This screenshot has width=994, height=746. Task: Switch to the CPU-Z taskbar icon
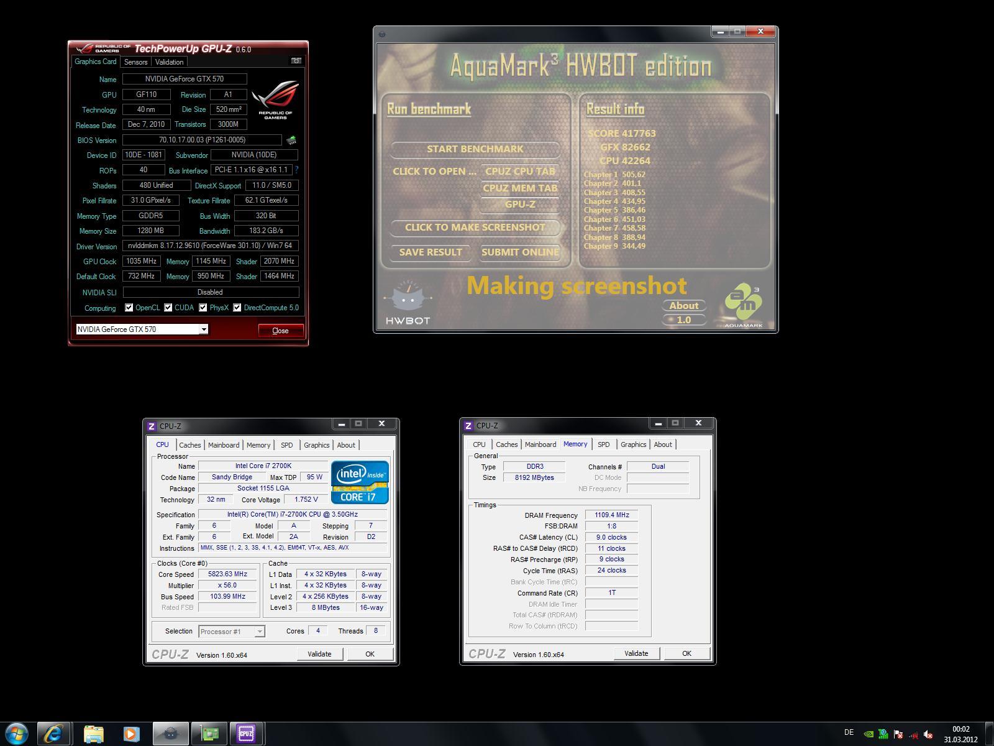[x=247, y=734]
